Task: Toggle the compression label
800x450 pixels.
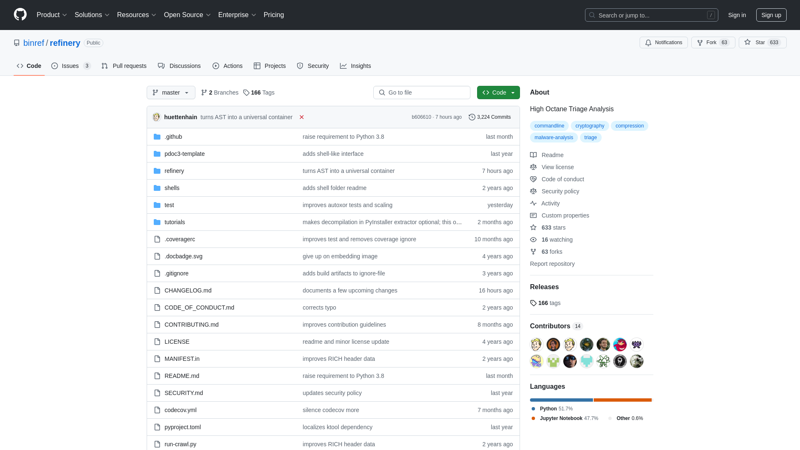Action: pos(630,125)
